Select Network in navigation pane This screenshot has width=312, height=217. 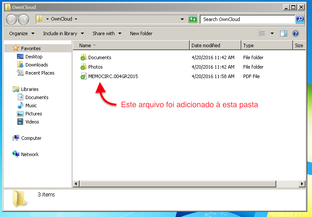(30, 154)
